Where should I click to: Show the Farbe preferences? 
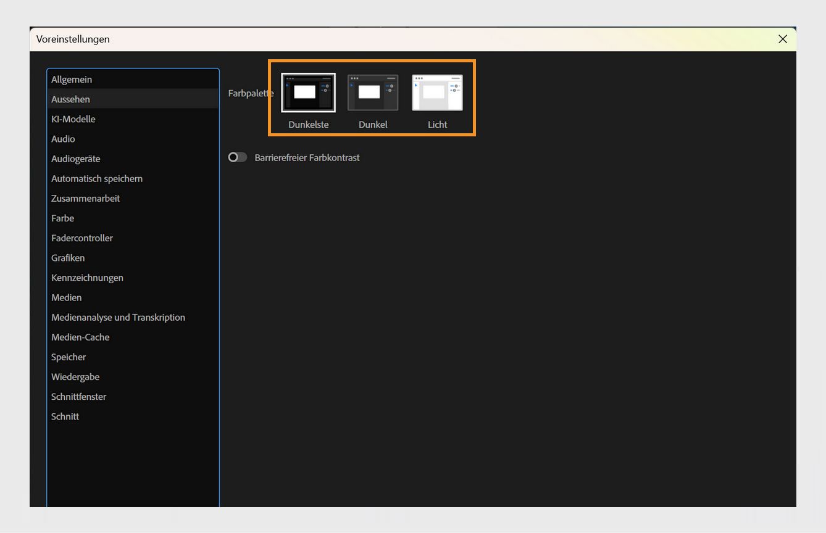click(133, 218)
